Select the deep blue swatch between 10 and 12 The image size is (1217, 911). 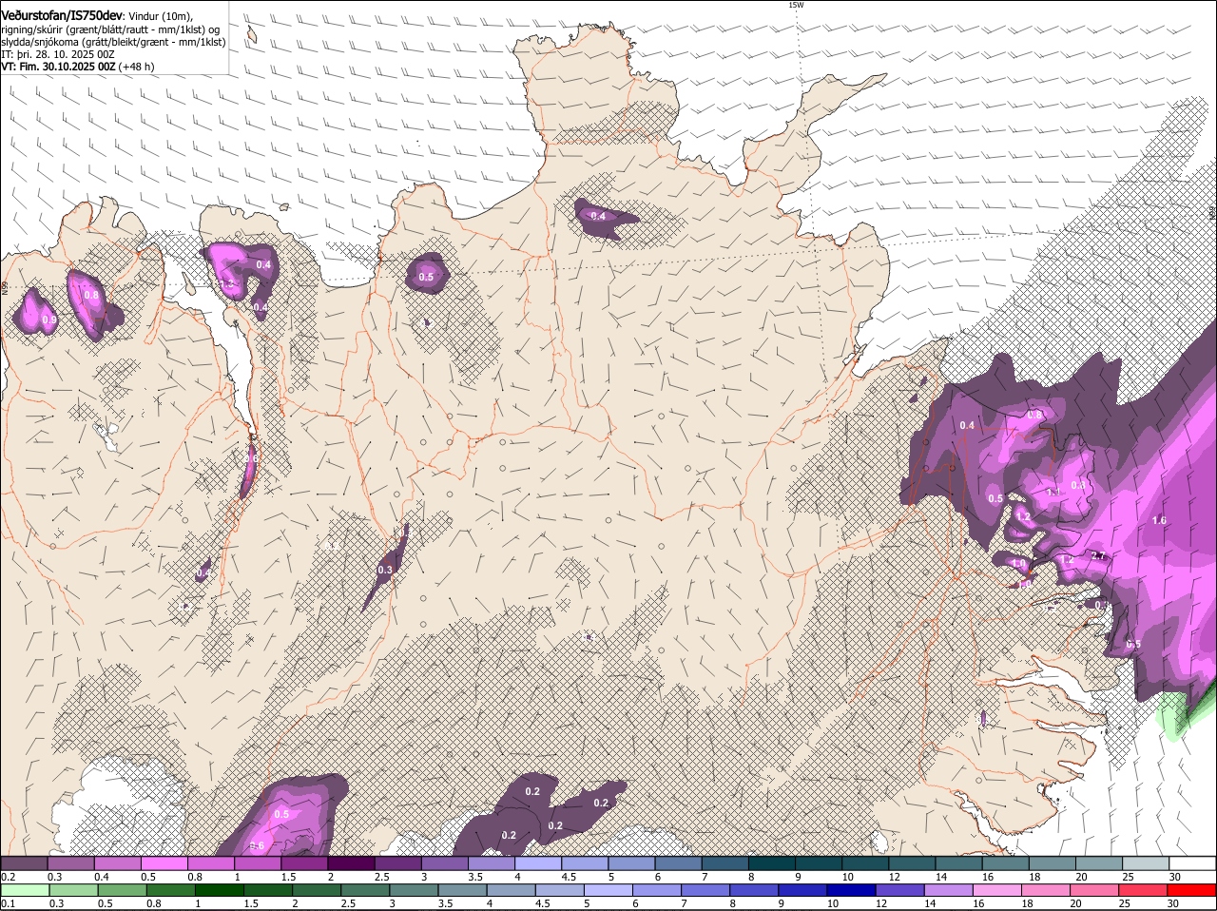tap(854, 890)
